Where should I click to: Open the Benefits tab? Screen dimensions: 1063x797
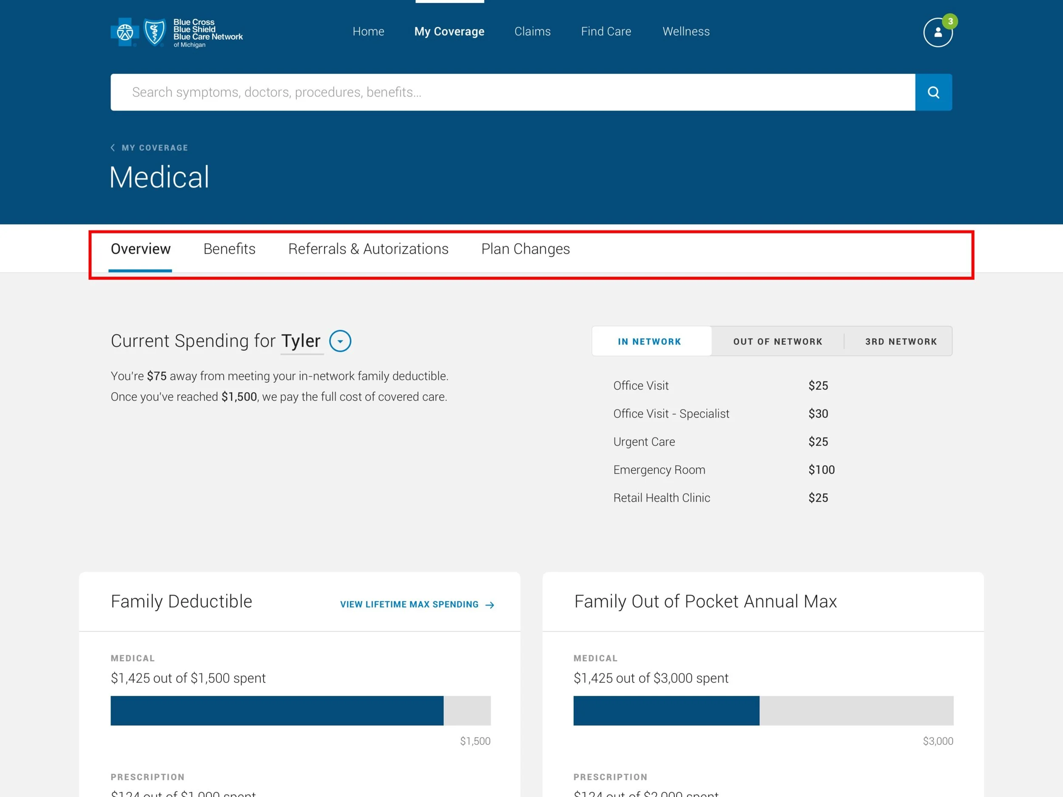tap(229, 249)
